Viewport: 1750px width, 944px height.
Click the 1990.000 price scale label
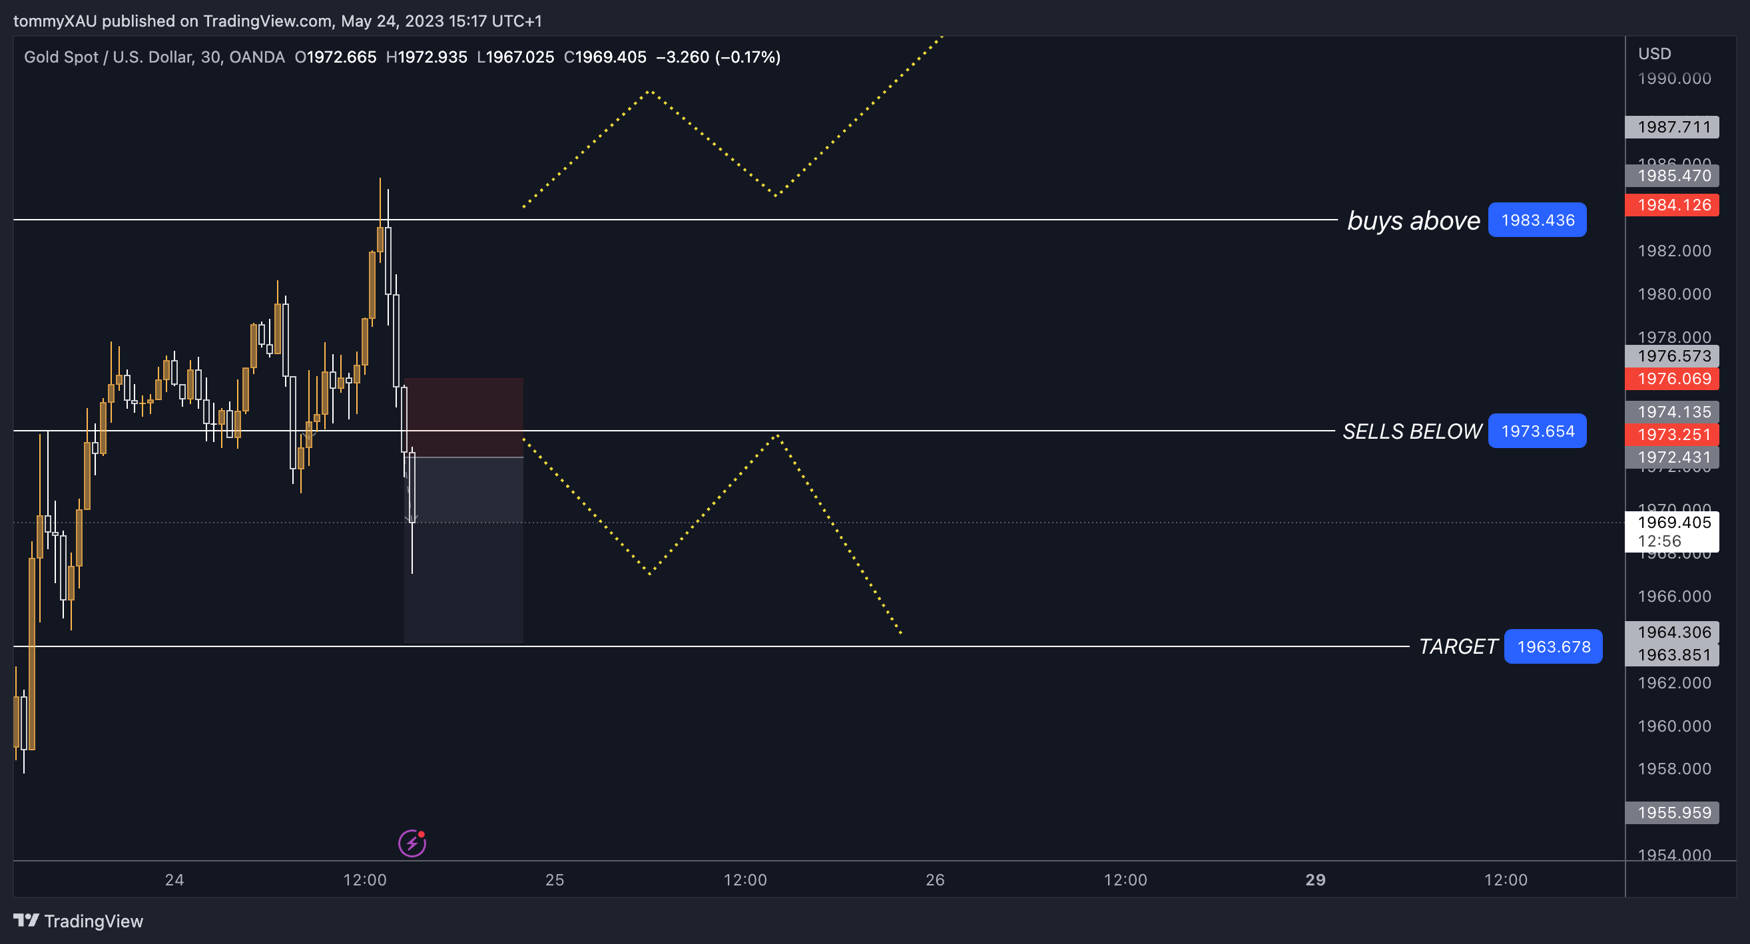[x=1674, y=79]
